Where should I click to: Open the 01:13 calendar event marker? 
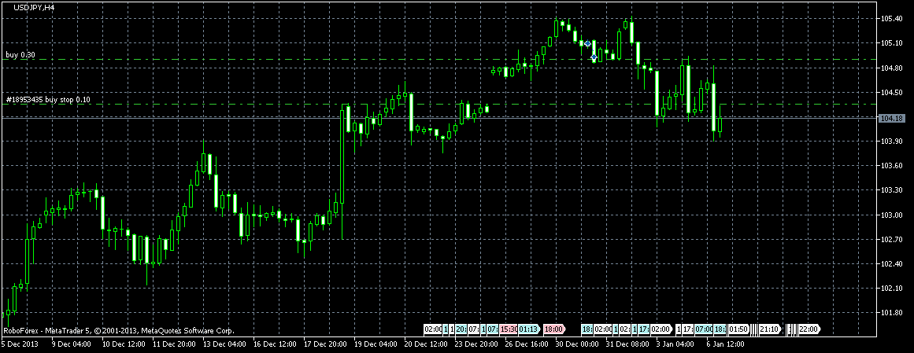click(529, 329)
